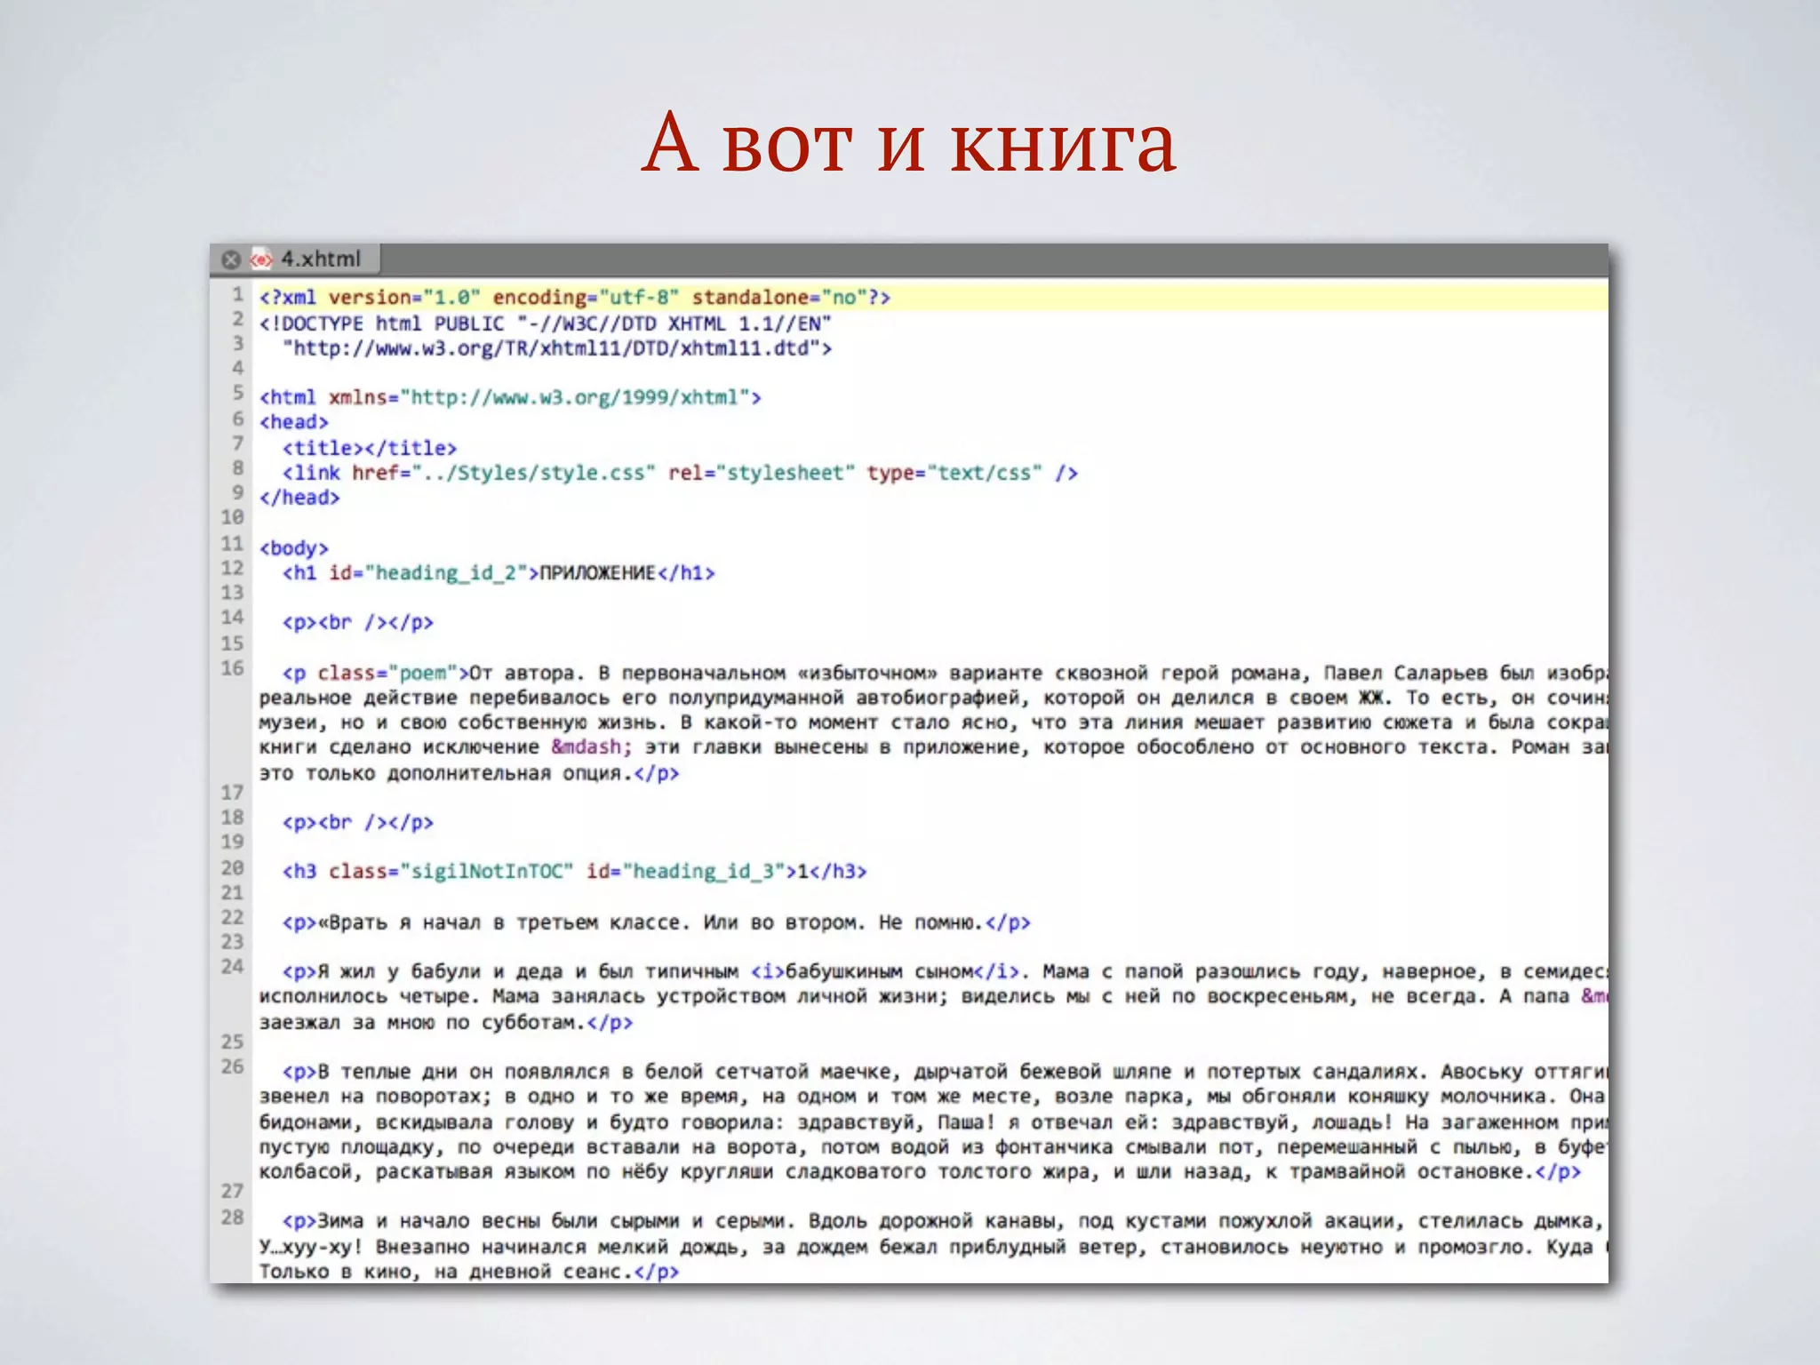This screenshot has height=1365, width=1820.
Task: Click the link href style.css line
Action: (680, 473)
